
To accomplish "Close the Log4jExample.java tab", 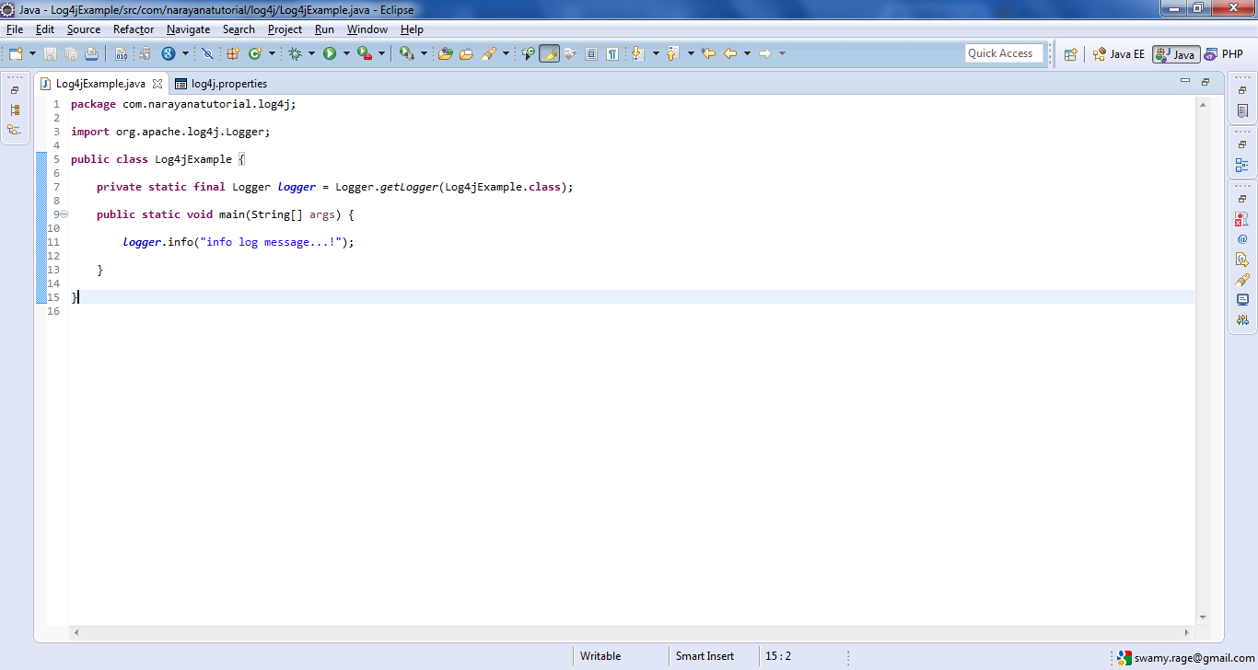I will [x=157, y=84].
